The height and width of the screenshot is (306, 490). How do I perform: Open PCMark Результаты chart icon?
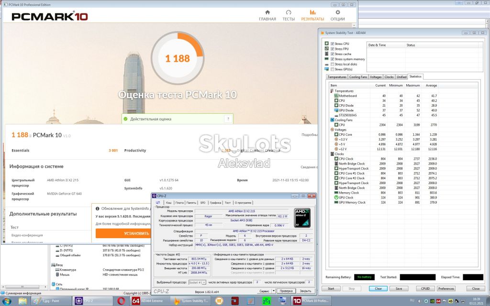click(312, 12)
